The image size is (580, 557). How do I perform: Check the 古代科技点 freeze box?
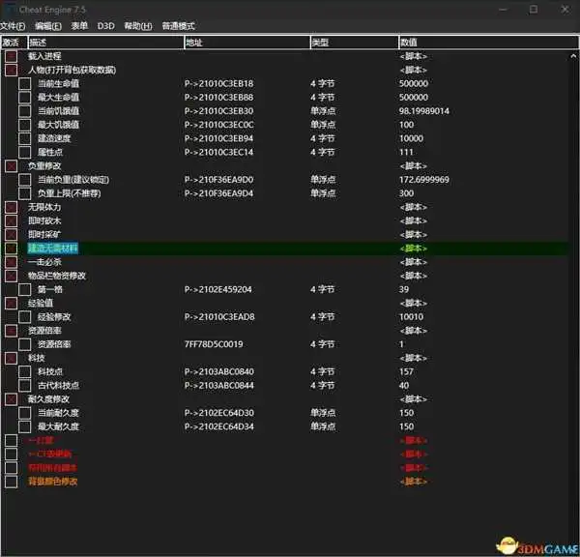click(x=25, y=385)
